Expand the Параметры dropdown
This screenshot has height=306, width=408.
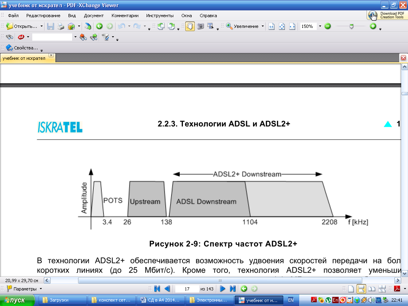pyautogui.click(x=41, y=288)
